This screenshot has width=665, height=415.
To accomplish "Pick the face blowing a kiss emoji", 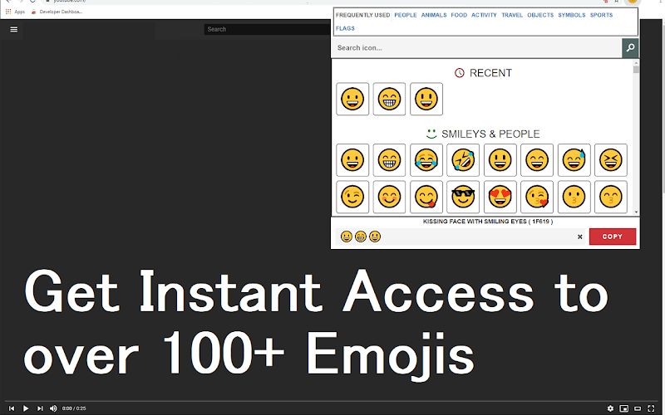I will click(537, 197).
